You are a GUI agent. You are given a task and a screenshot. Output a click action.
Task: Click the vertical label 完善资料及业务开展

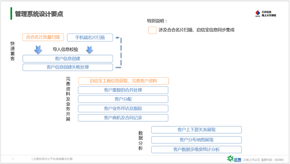68,99
